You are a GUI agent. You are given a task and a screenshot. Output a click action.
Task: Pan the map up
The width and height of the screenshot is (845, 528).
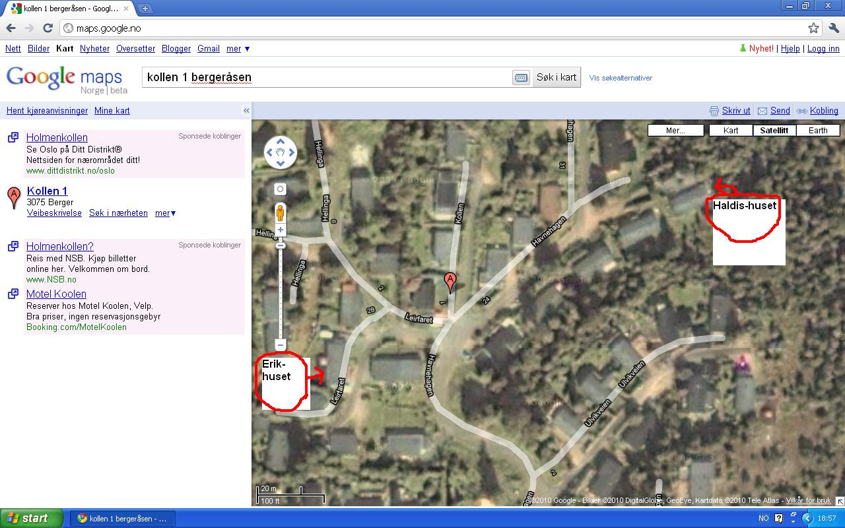(x=281, y=141)
